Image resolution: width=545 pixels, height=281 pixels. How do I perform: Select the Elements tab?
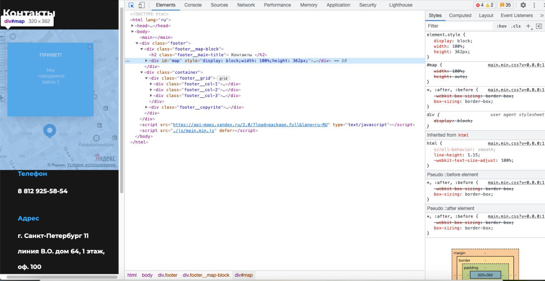[166, 5]
